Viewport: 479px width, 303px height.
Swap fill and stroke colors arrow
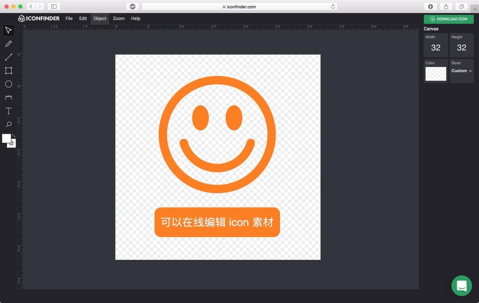click(x=13, y=135)
